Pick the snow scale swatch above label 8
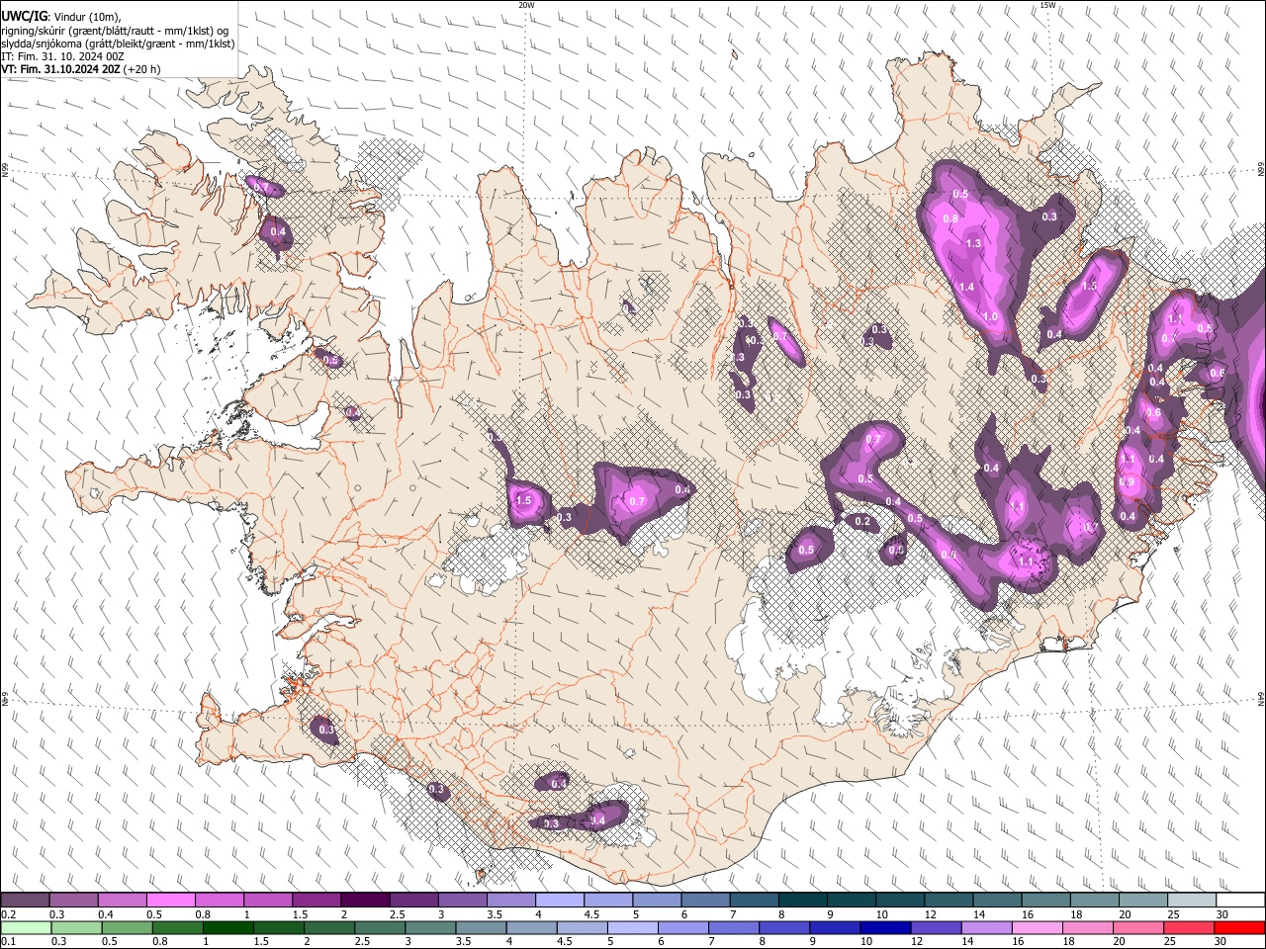Viewport: 1266px width, 949px height. pyautogui.click(x=802, y=901)
